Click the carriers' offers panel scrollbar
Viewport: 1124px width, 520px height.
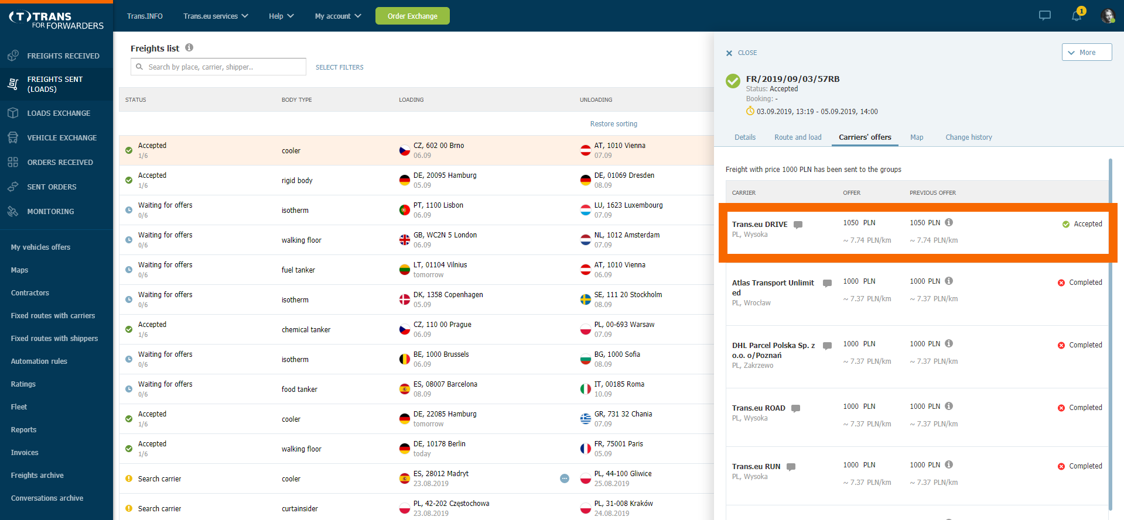pyautogui.click(x=1110, y=333)
